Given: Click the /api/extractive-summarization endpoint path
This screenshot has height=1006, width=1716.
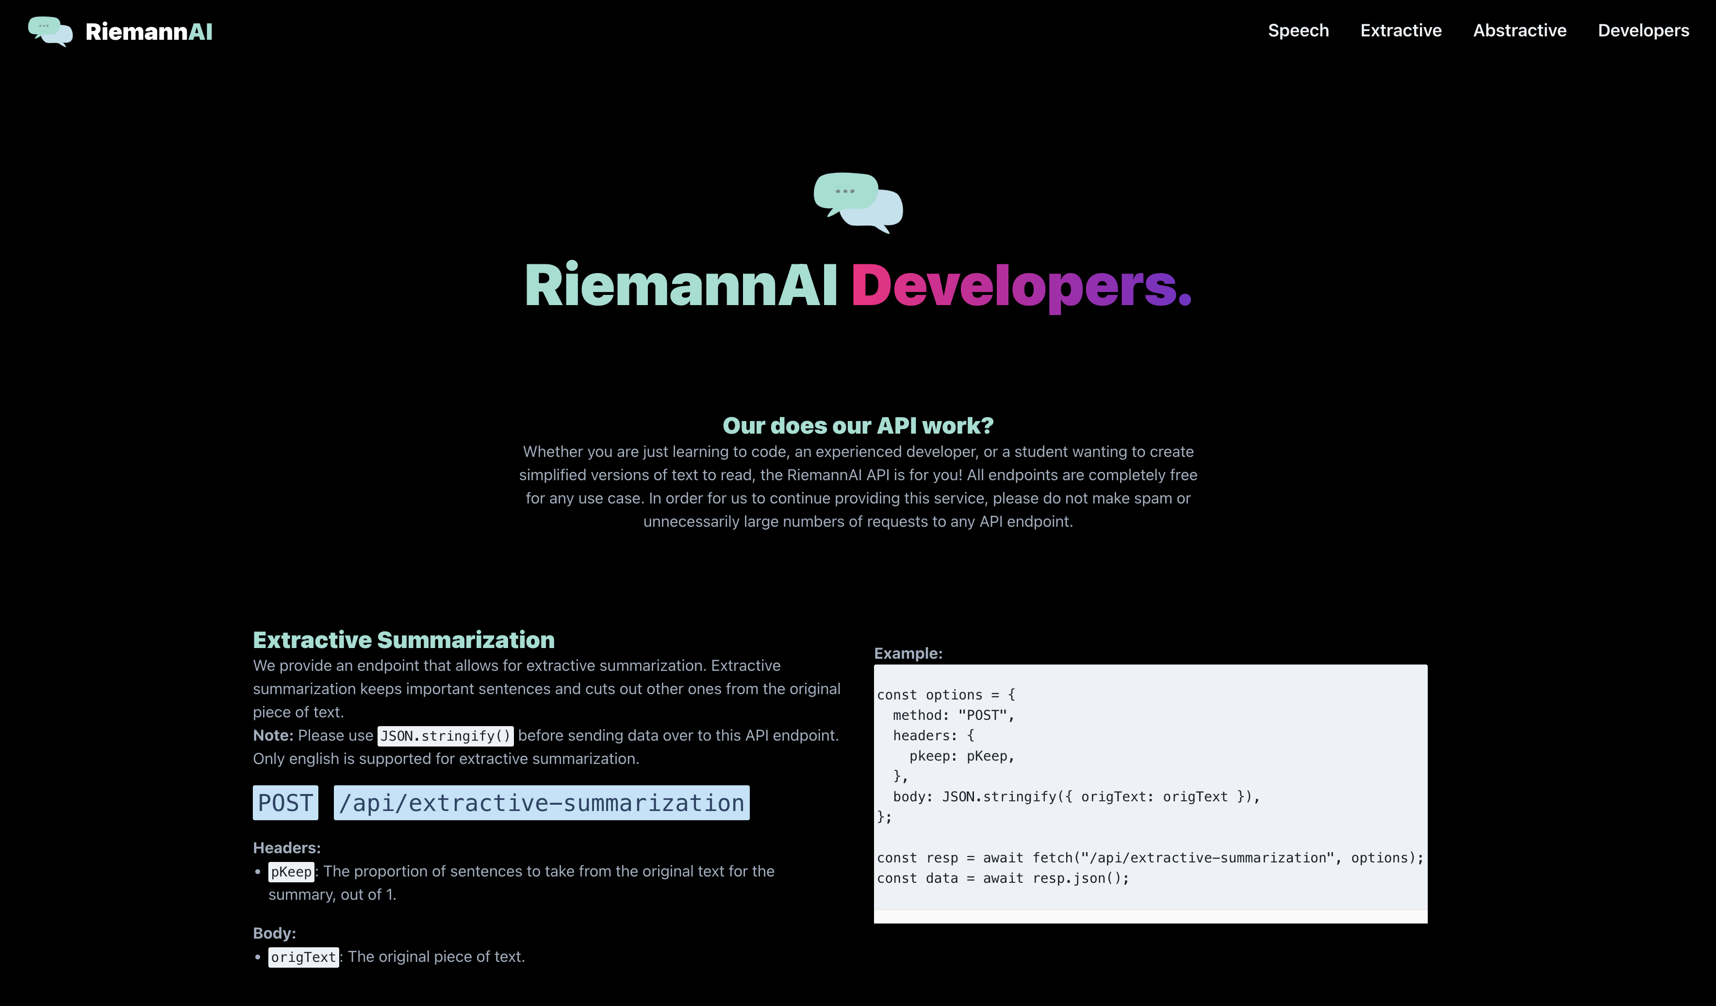Looking at the screenshot, I should click(x=542, y=803).
